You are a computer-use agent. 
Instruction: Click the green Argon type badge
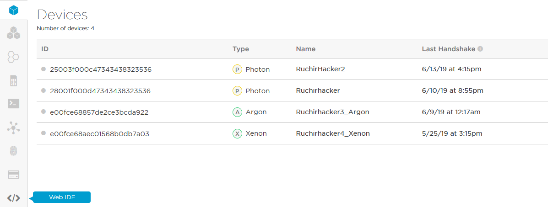[237, 112]
